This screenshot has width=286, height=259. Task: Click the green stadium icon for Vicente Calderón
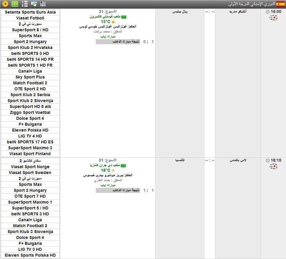click(124, 17)
